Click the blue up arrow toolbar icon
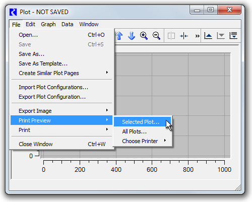252x202 pixels. click(x=119, y=36)
